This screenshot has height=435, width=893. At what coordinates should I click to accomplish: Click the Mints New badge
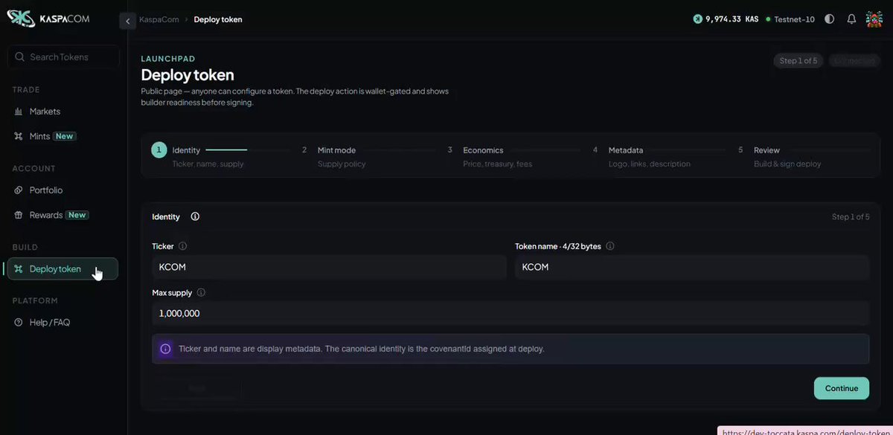click(65, 136)
